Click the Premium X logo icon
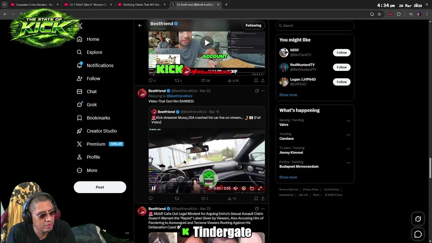The height and width of the screenshot is (243, 432). 79,144
